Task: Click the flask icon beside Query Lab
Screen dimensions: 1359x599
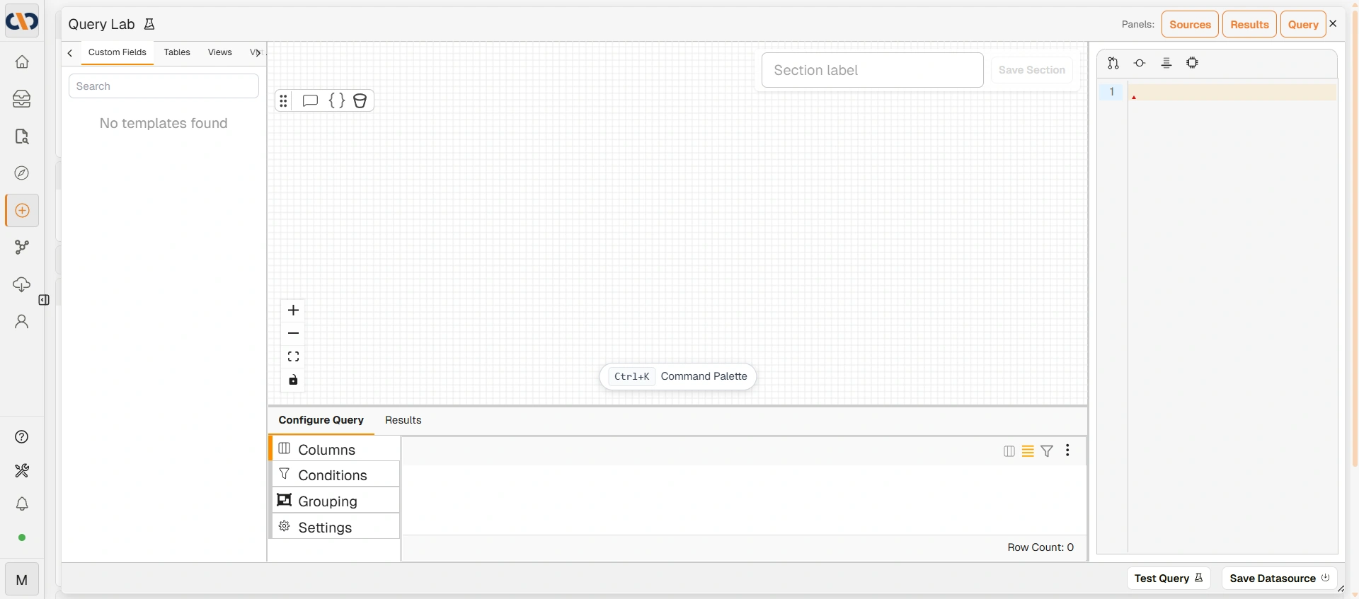Action: coord(149,25)
